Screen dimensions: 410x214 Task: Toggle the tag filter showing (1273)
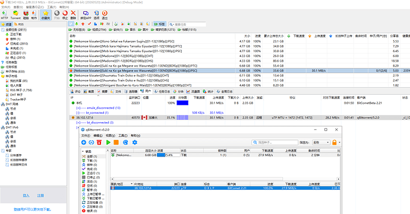click(x=163, y=30)
